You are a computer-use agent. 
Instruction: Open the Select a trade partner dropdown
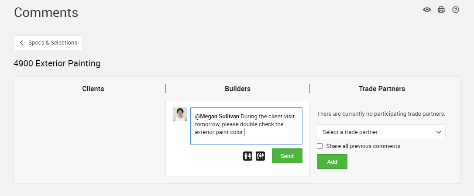[381, 132]
